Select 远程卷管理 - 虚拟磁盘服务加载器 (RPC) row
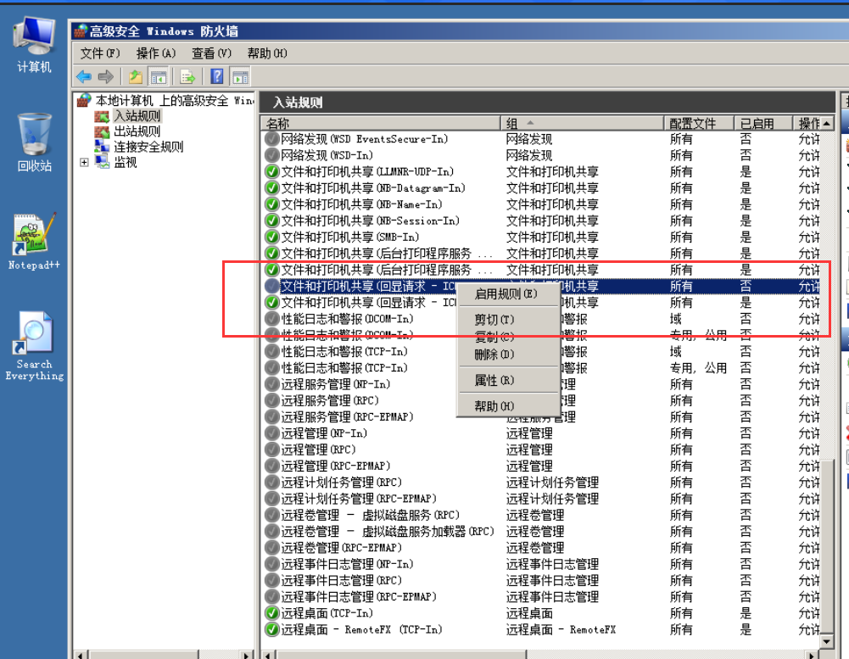Image resolution: width=849 pixels, height=659 pixels. pos(541,532)
